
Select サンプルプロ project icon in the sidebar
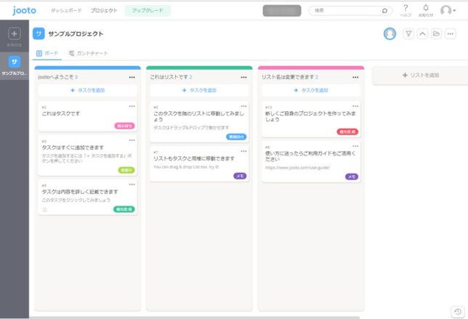point(15,62)
